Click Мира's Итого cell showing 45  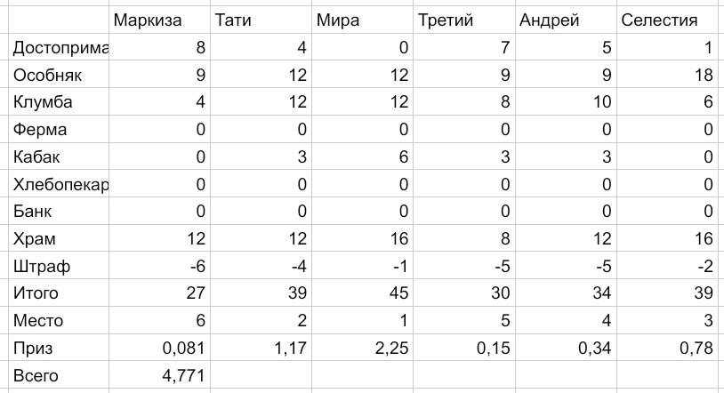tap(363, 293)
